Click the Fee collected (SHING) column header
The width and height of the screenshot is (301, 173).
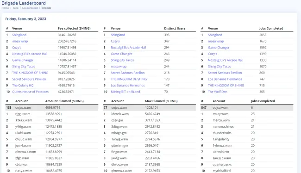click(x=74, y=28)
